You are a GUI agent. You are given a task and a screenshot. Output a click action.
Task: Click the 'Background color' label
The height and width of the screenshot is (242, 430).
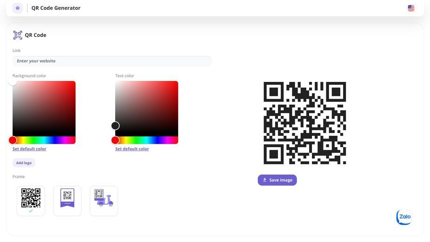click(x=29, y=75)
